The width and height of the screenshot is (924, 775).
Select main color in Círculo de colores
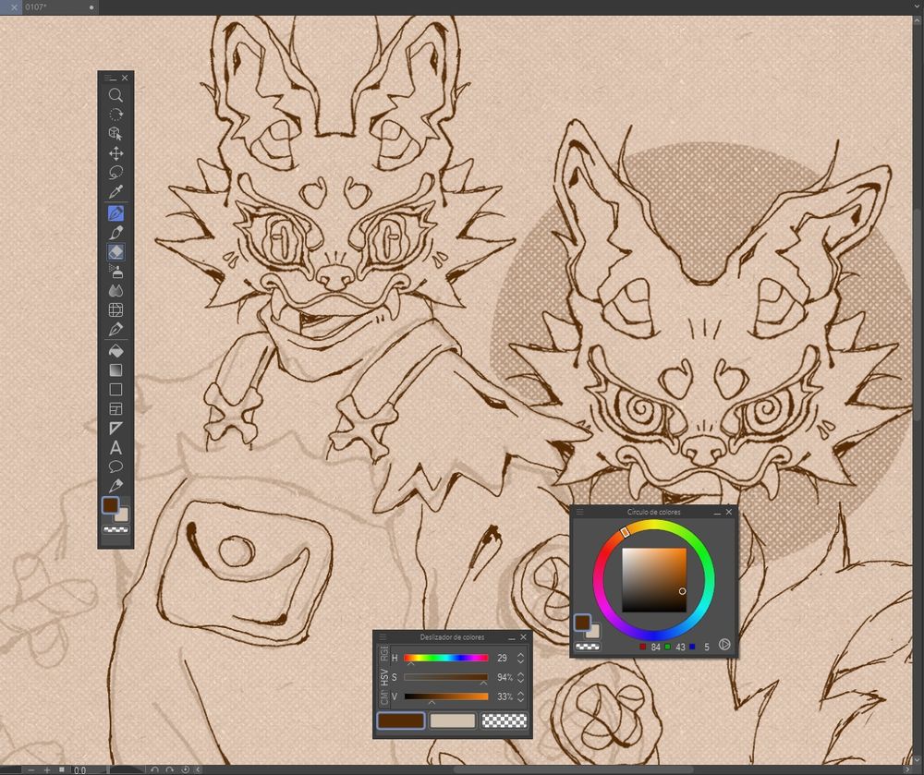pyautogui.click(x=581, y=623)
